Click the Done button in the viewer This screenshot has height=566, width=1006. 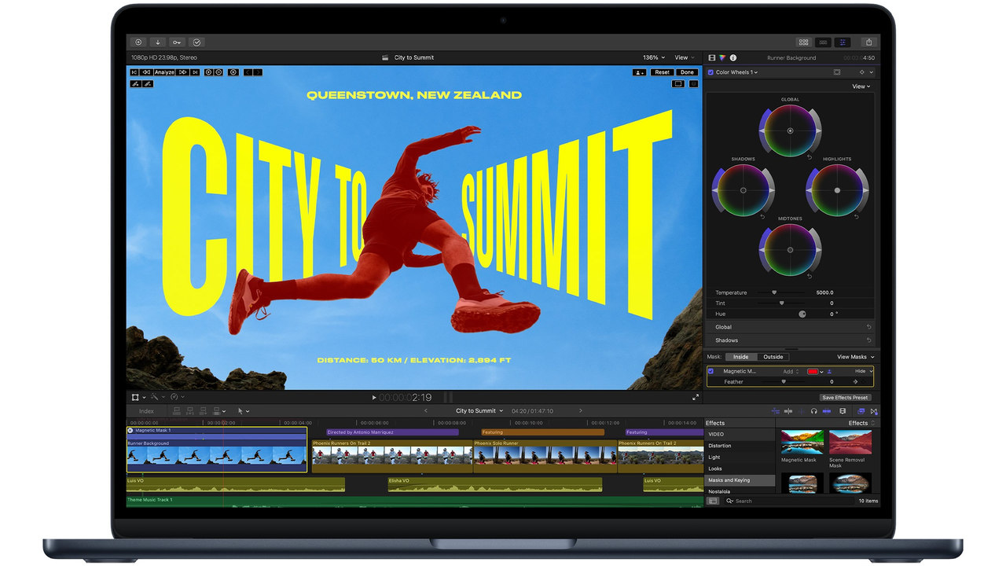coord(687,72)
